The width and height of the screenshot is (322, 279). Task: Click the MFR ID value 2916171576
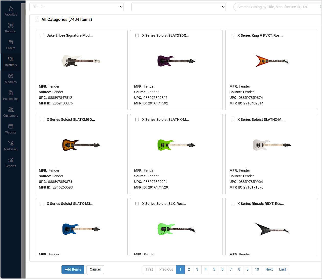pos(253,187)
